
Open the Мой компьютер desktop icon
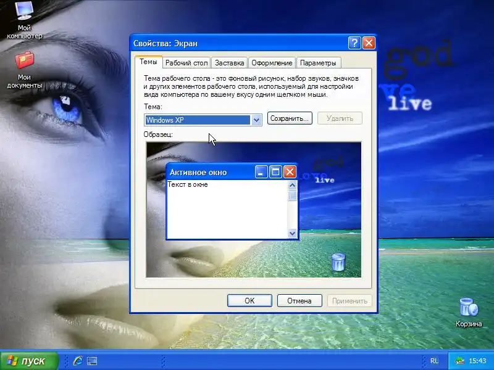[24, 20]
